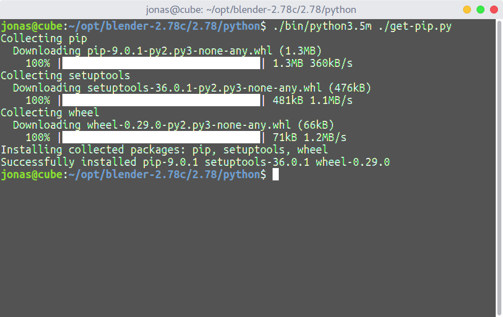Click the "Collecting wheel" output line

(x=50, y=113)
